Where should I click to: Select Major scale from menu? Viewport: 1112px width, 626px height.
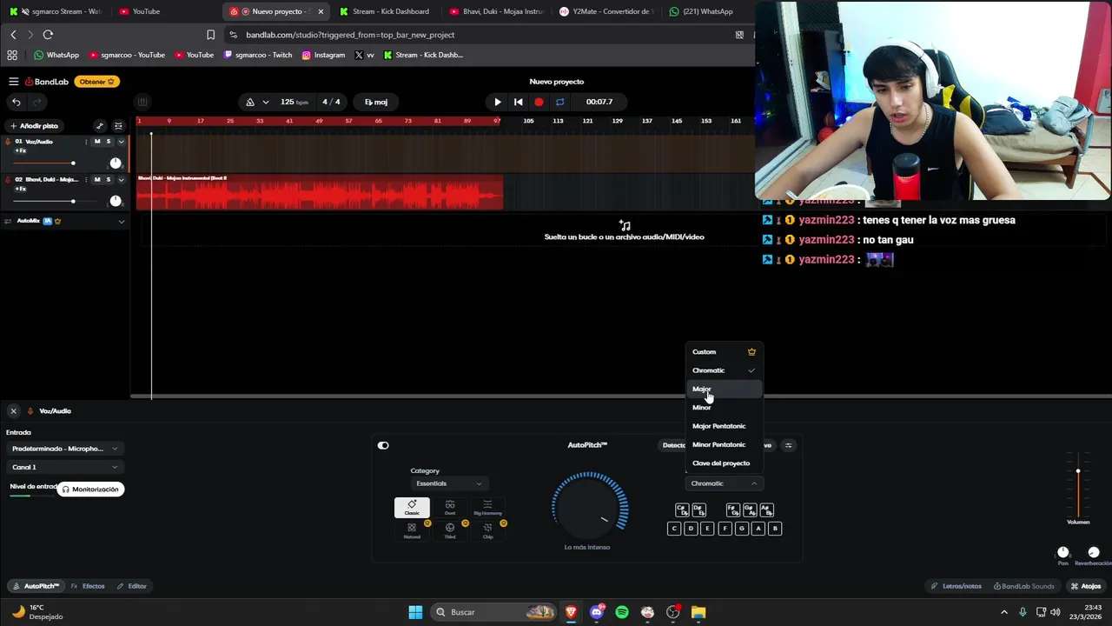pos(724,389)
